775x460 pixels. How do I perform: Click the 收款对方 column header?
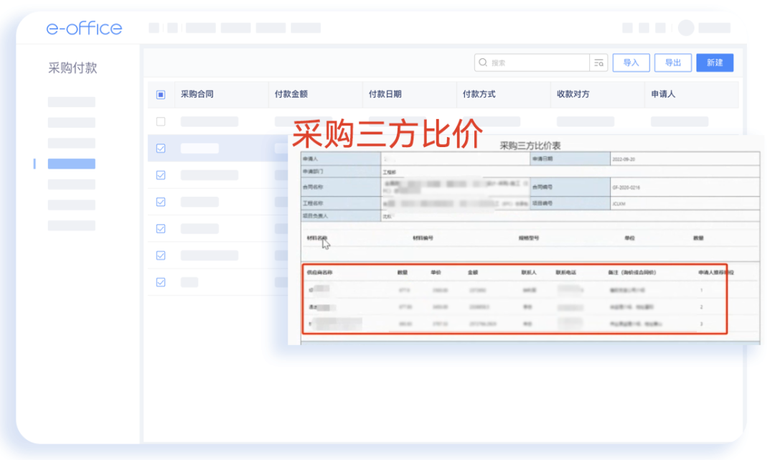coord(573,94)
